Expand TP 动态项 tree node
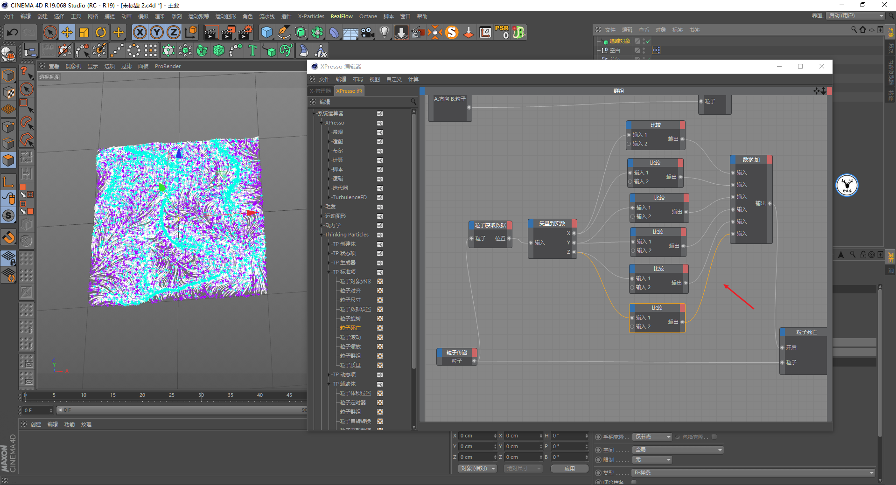Screen dimensions: 896x485 tap(329, 374)
